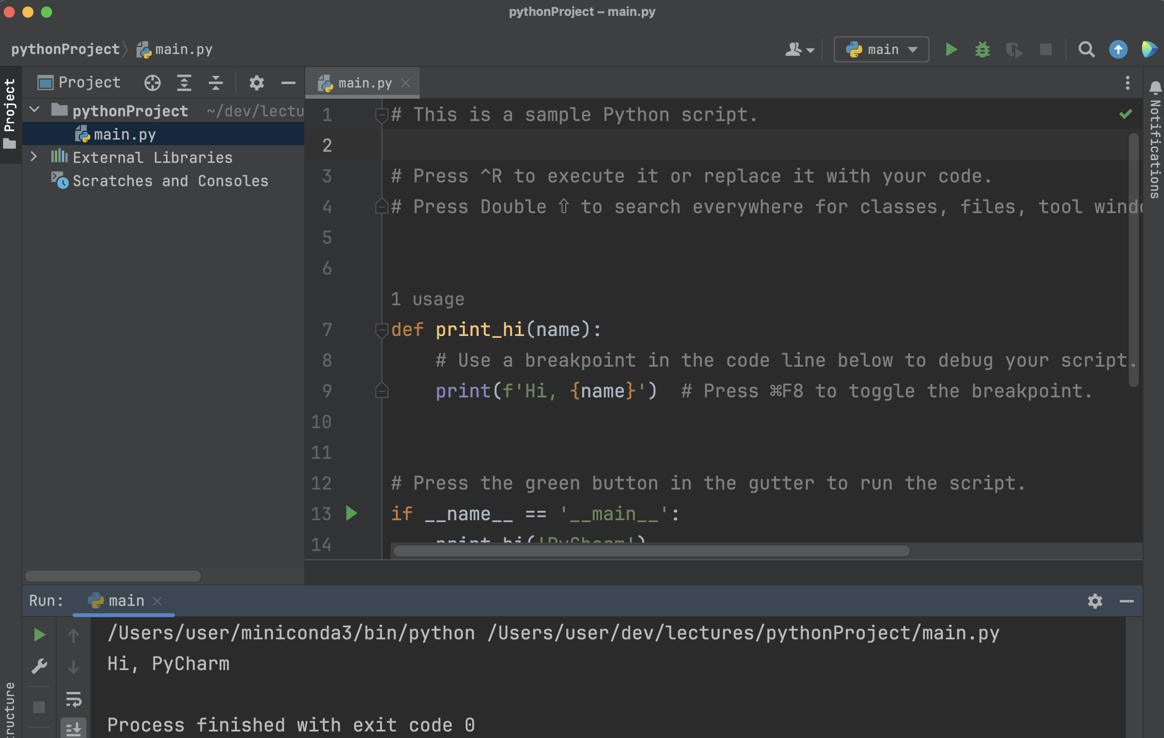Screen dimensions: 1164x738
Task: Click the Select Opened File crosshair icon
Action: tap(152, 83)
